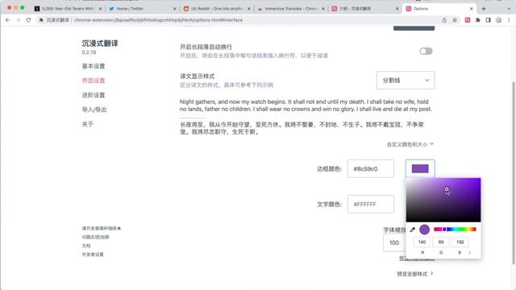Open the tab search chevron
This screenshot has width=516, height=290.
coord(509,9)
